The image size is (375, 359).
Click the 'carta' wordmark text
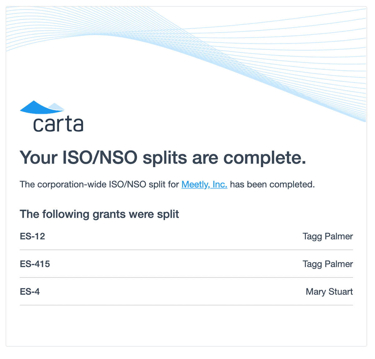click(x=58, y=125)
